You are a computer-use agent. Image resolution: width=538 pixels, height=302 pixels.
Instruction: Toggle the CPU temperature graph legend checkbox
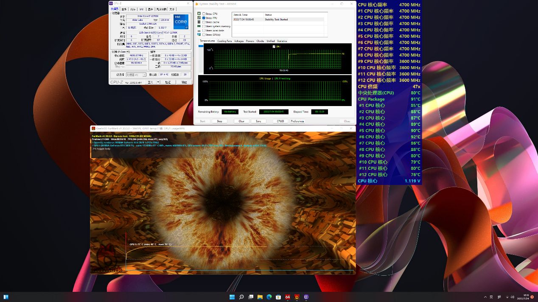coord(274,47)
